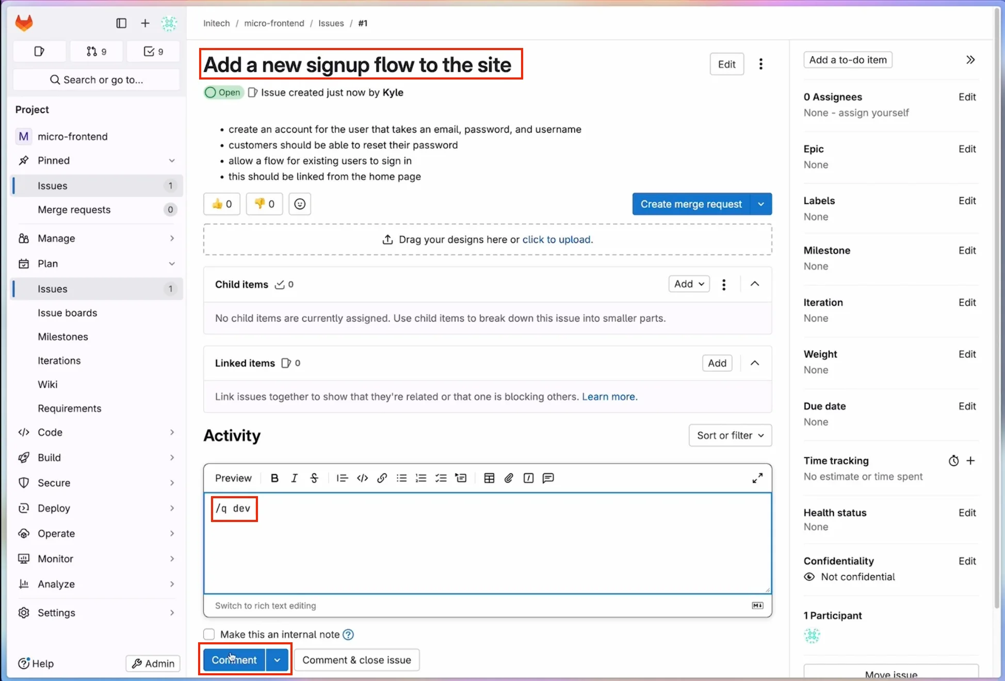Expand the Child items section
Viewport: 1005px width, 681px height.
pyautogui.click(x=754, y=283)
